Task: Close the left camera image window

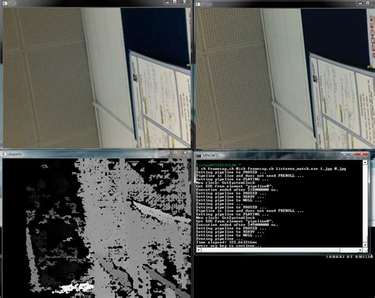Action: coord(184,2)
